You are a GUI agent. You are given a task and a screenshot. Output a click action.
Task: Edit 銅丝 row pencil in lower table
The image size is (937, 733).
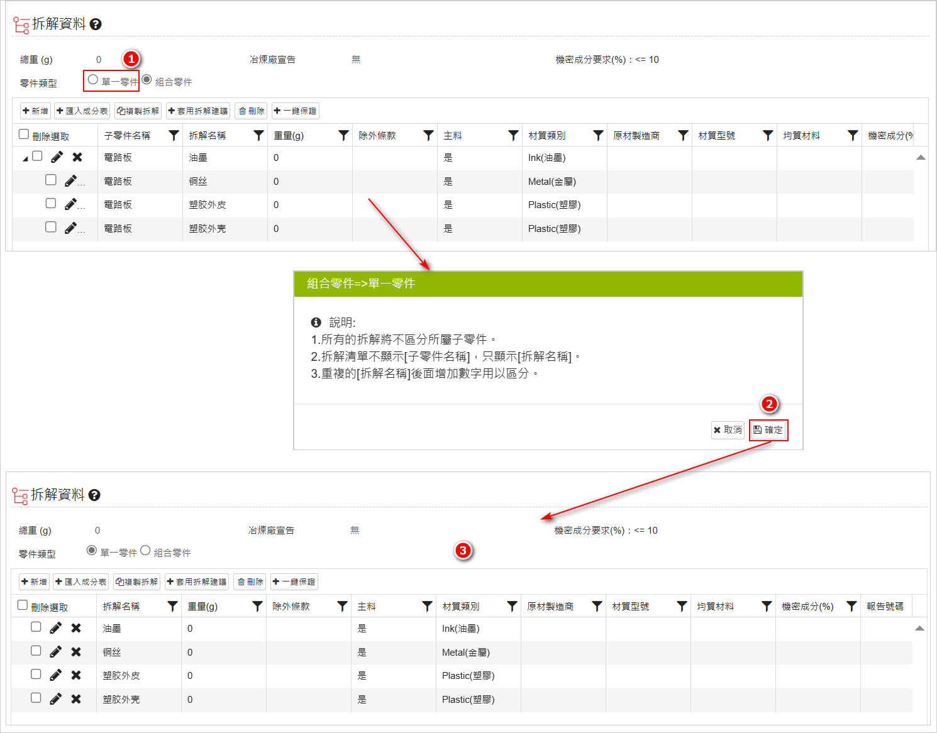coord(56,652)
